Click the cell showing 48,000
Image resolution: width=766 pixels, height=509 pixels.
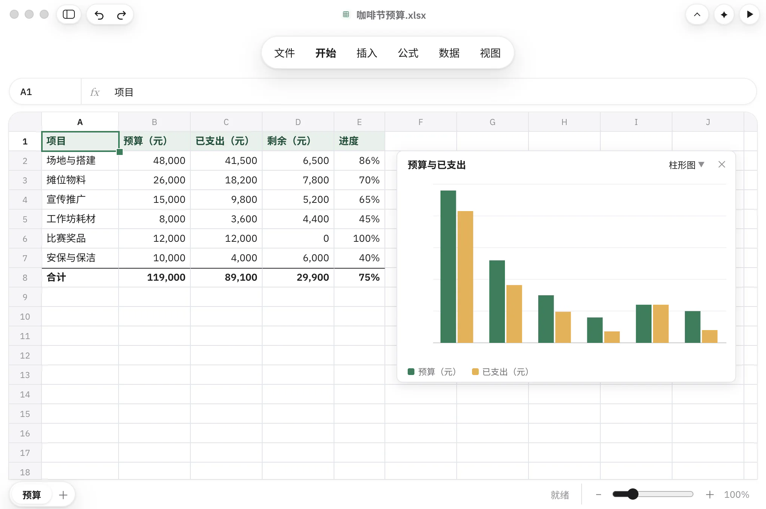pyautogui.click(x=154, y=161)
